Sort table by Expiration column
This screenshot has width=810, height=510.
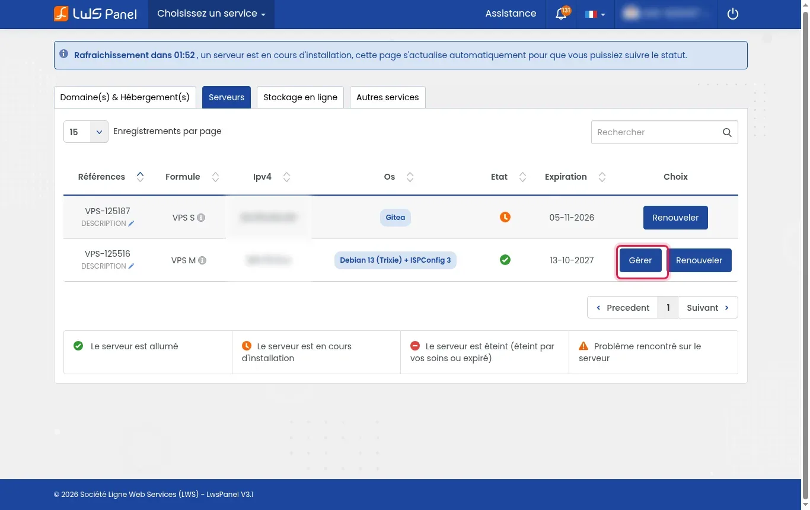click(602, 177)
